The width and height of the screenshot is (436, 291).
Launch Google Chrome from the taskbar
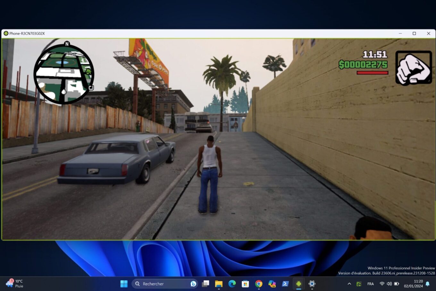click(x=259, y=284)
